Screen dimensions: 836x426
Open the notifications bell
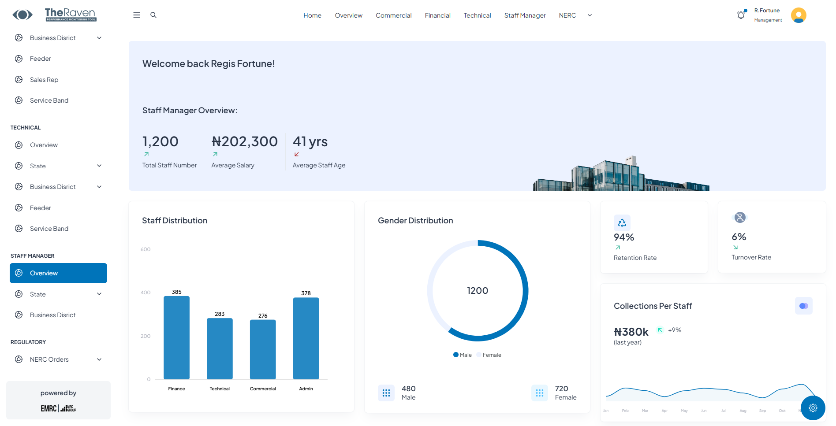pyautogui.click(x=741, y=15)
